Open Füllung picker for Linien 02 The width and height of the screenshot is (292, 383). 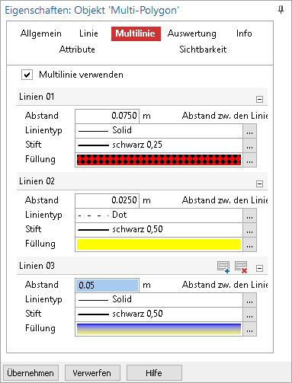click(249, 244)
